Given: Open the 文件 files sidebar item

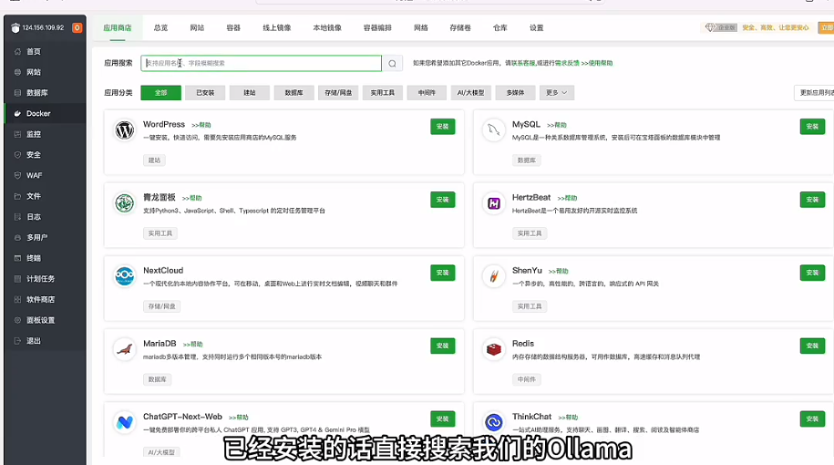Looking at the screenshot, I should coord(45,196).
